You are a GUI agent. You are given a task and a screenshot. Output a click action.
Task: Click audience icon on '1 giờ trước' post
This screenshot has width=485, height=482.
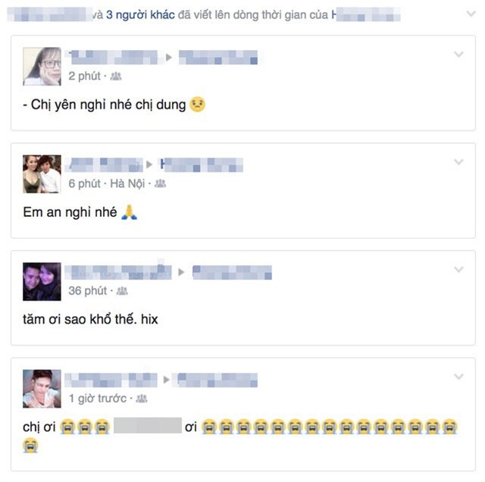(x=142, y=399)
